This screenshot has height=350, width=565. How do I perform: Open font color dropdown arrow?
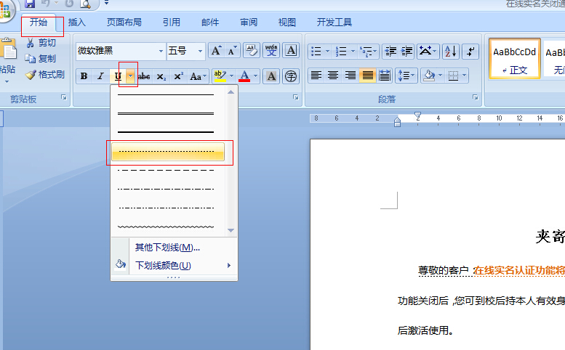click(x=256, y=76)
